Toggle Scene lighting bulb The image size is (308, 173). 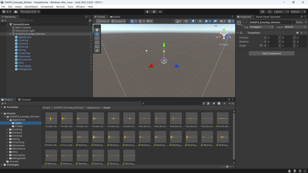193,21
